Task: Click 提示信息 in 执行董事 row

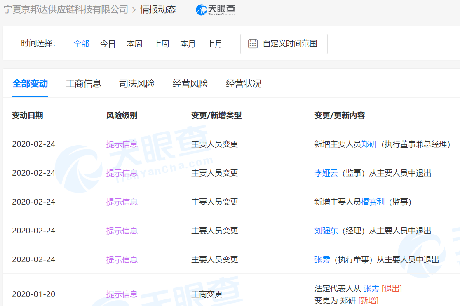Action: (122, 260)
